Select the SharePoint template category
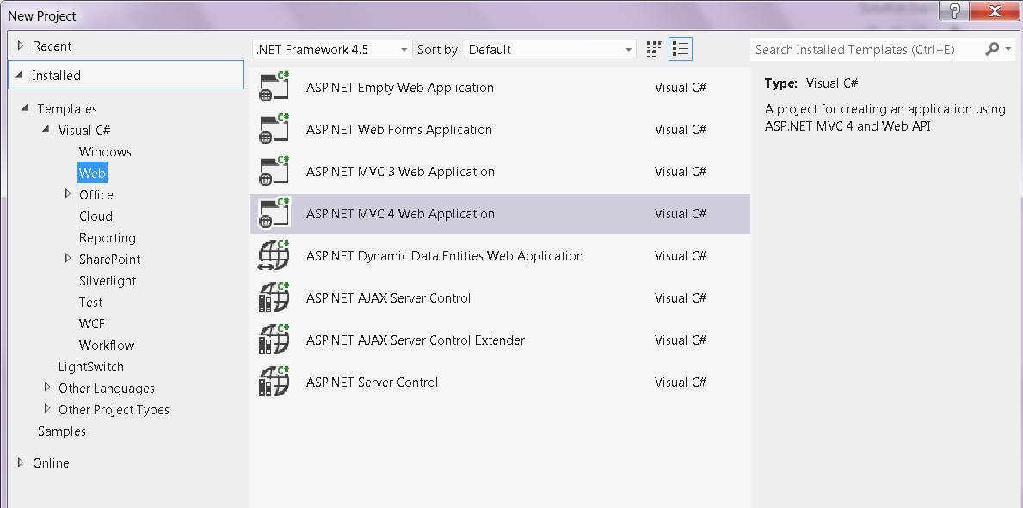The height and width of the screenshot is (508, 1023). click(109, 260)
